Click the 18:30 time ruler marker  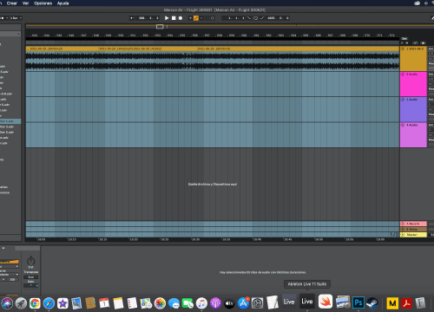(195, 239)
